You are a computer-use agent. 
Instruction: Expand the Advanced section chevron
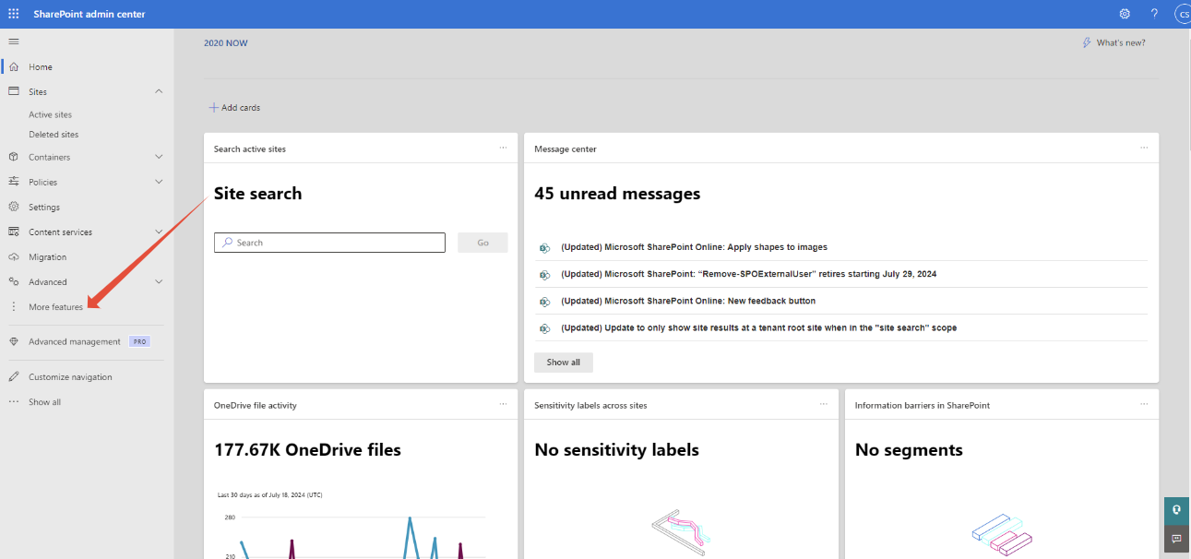coord(159,281)
